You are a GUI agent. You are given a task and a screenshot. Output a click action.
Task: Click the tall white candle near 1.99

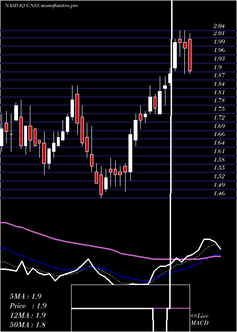(175, 55)
